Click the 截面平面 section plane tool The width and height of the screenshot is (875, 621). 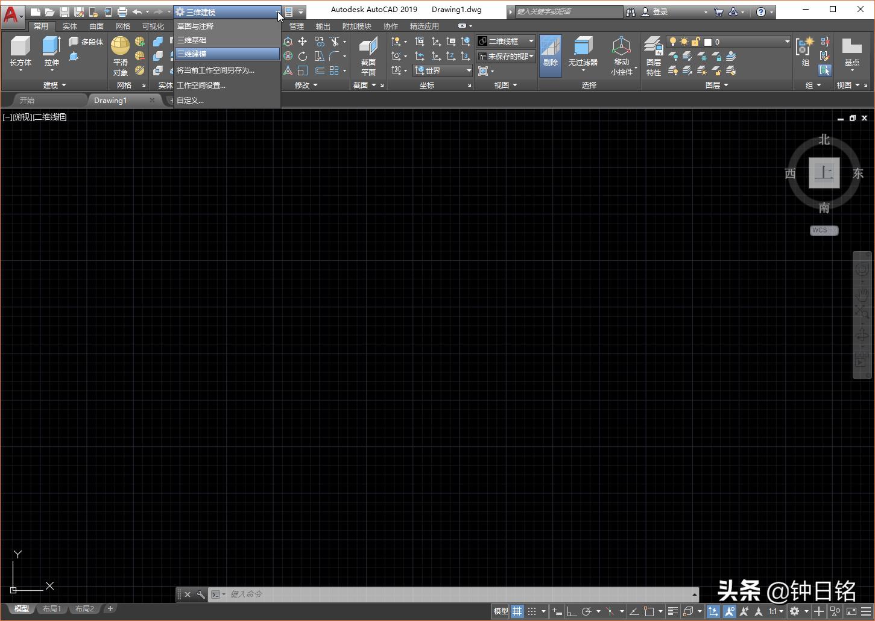[368, 56]
